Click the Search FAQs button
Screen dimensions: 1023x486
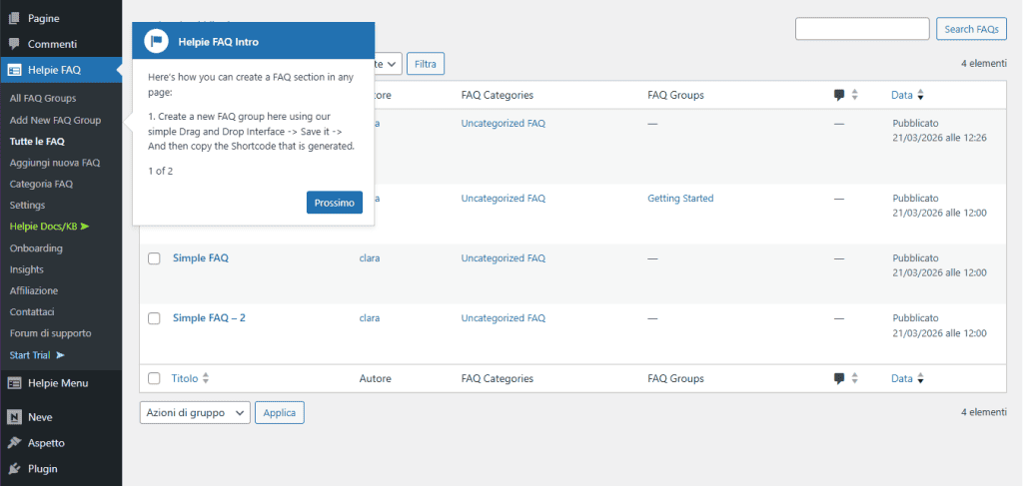click(971, 29)
